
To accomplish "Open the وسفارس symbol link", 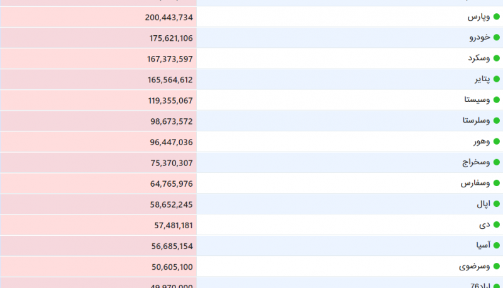I will [475, 183].
